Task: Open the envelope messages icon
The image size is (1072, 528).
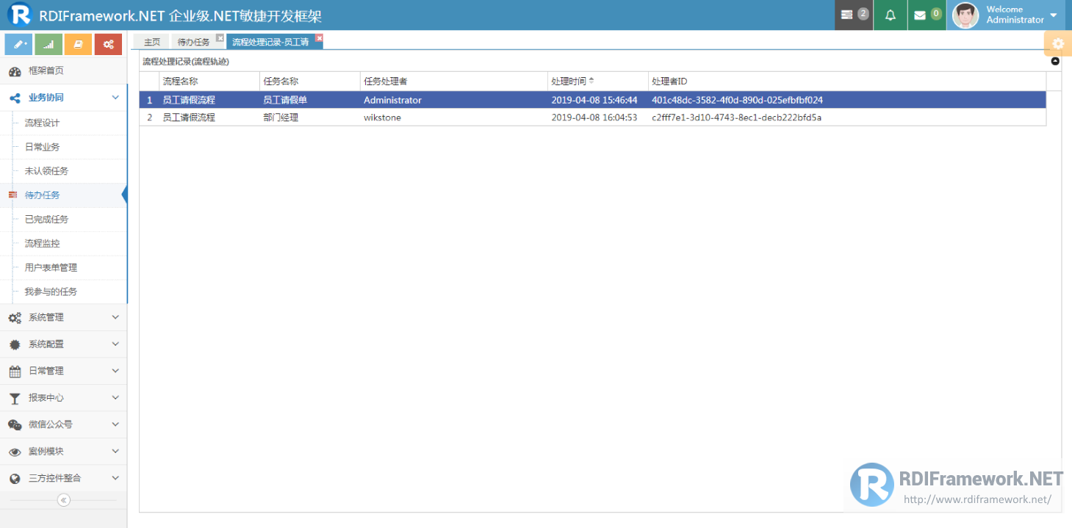Action: (x=927, y=15)
